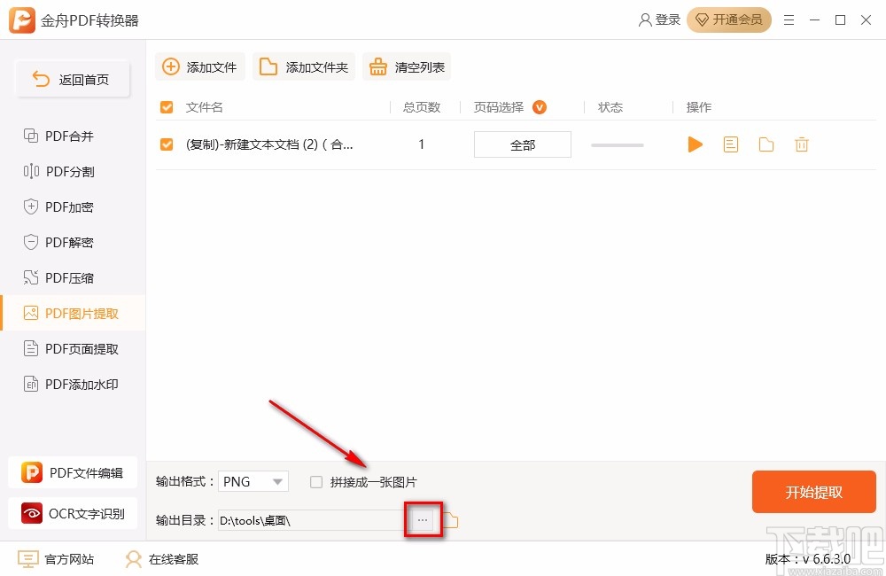Open the 页码选择 orange dropdown arrow
The height and width of the screenshot is (576, 886).
[540, 107]
